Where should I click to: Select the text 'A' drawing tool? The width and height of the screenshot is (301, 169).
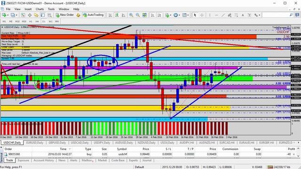(243, 15)
